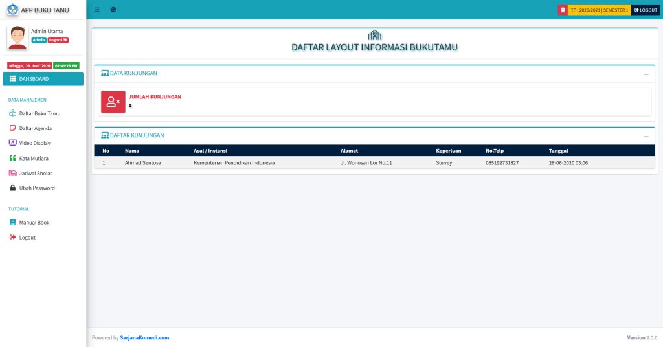The image size is (663, 347).
Task: Click the App Buku Tamu brand title
Action: (45, 10)
